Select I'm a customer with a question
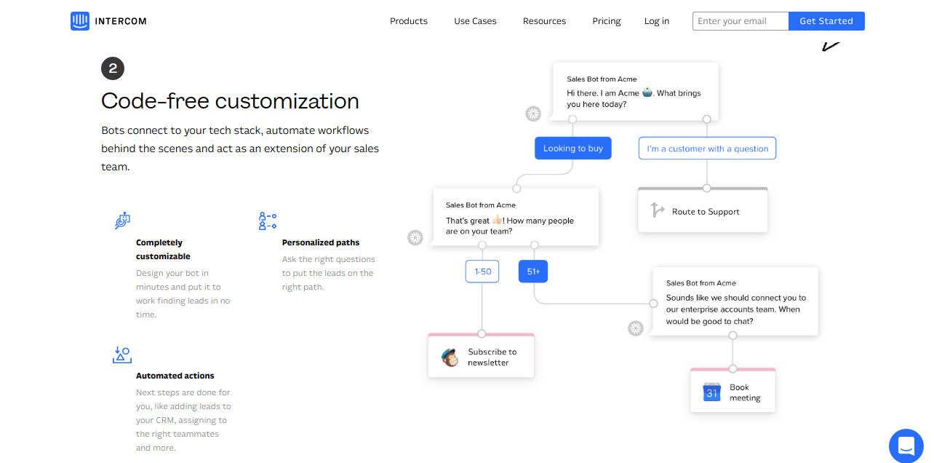Viewport: 934px width, 463px height. (x=708, y=149)
